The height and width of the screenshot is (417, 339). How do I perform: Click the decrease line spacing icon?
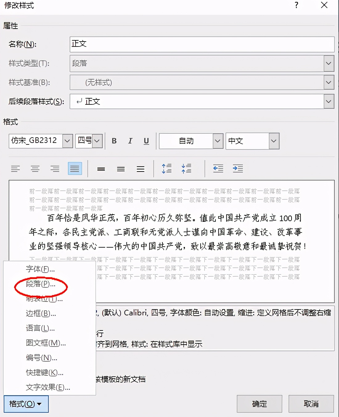[186, 168]
